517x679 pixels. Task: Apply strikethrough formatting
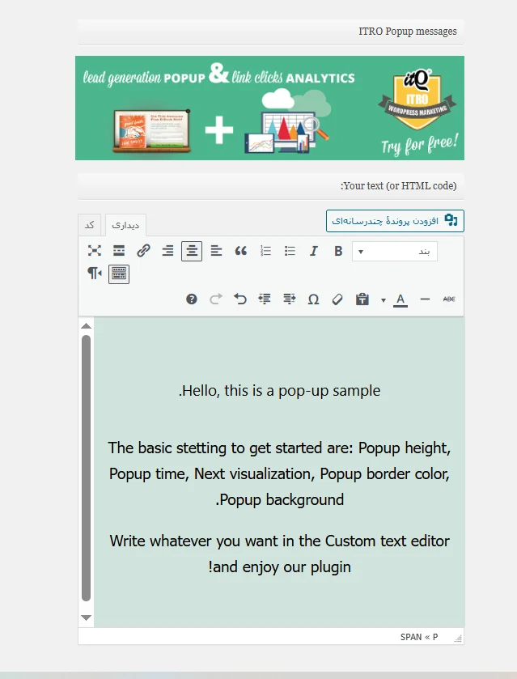(x=450, y=299)
